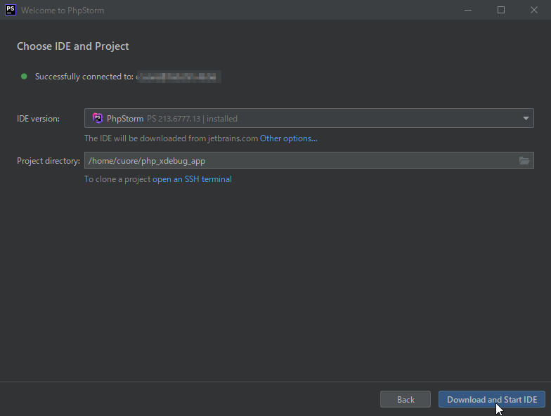The image size is (551, 416).
Task: Click the Welcome to PhpStorm window title
Action: 63,11
